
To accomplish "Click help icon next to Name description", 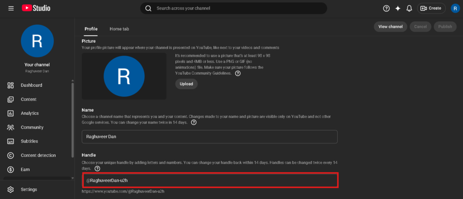I will 194,123.
